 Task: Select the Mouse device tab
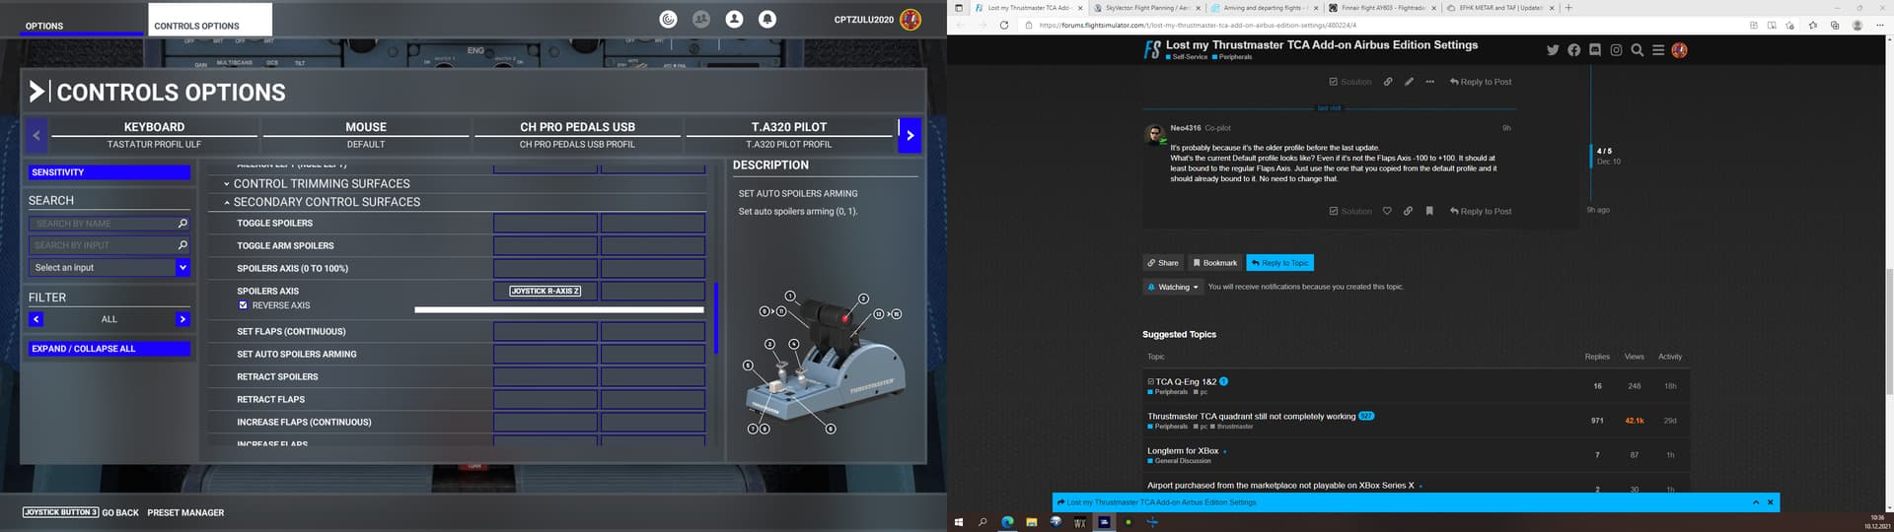(x=366, y=135)
